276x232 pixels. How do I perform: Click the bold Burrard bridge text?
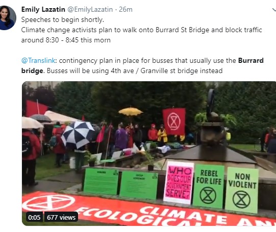[x=142, y=65]
